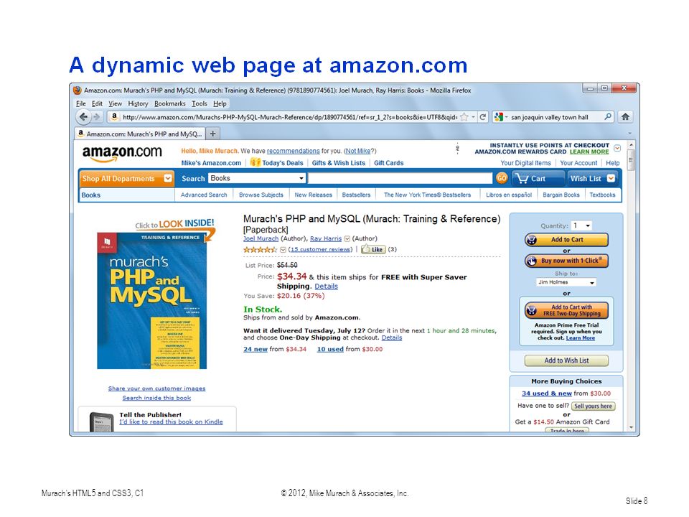Open the Your Digital Items link
The height and width of the screenshot is (517, 689).
point(525,163)
